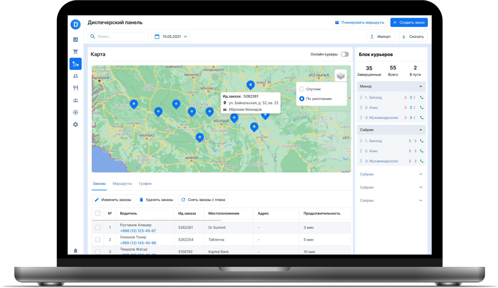Check the select-all checkbox in table header
The width and height of the screenshot is (498, 288).
98,213
